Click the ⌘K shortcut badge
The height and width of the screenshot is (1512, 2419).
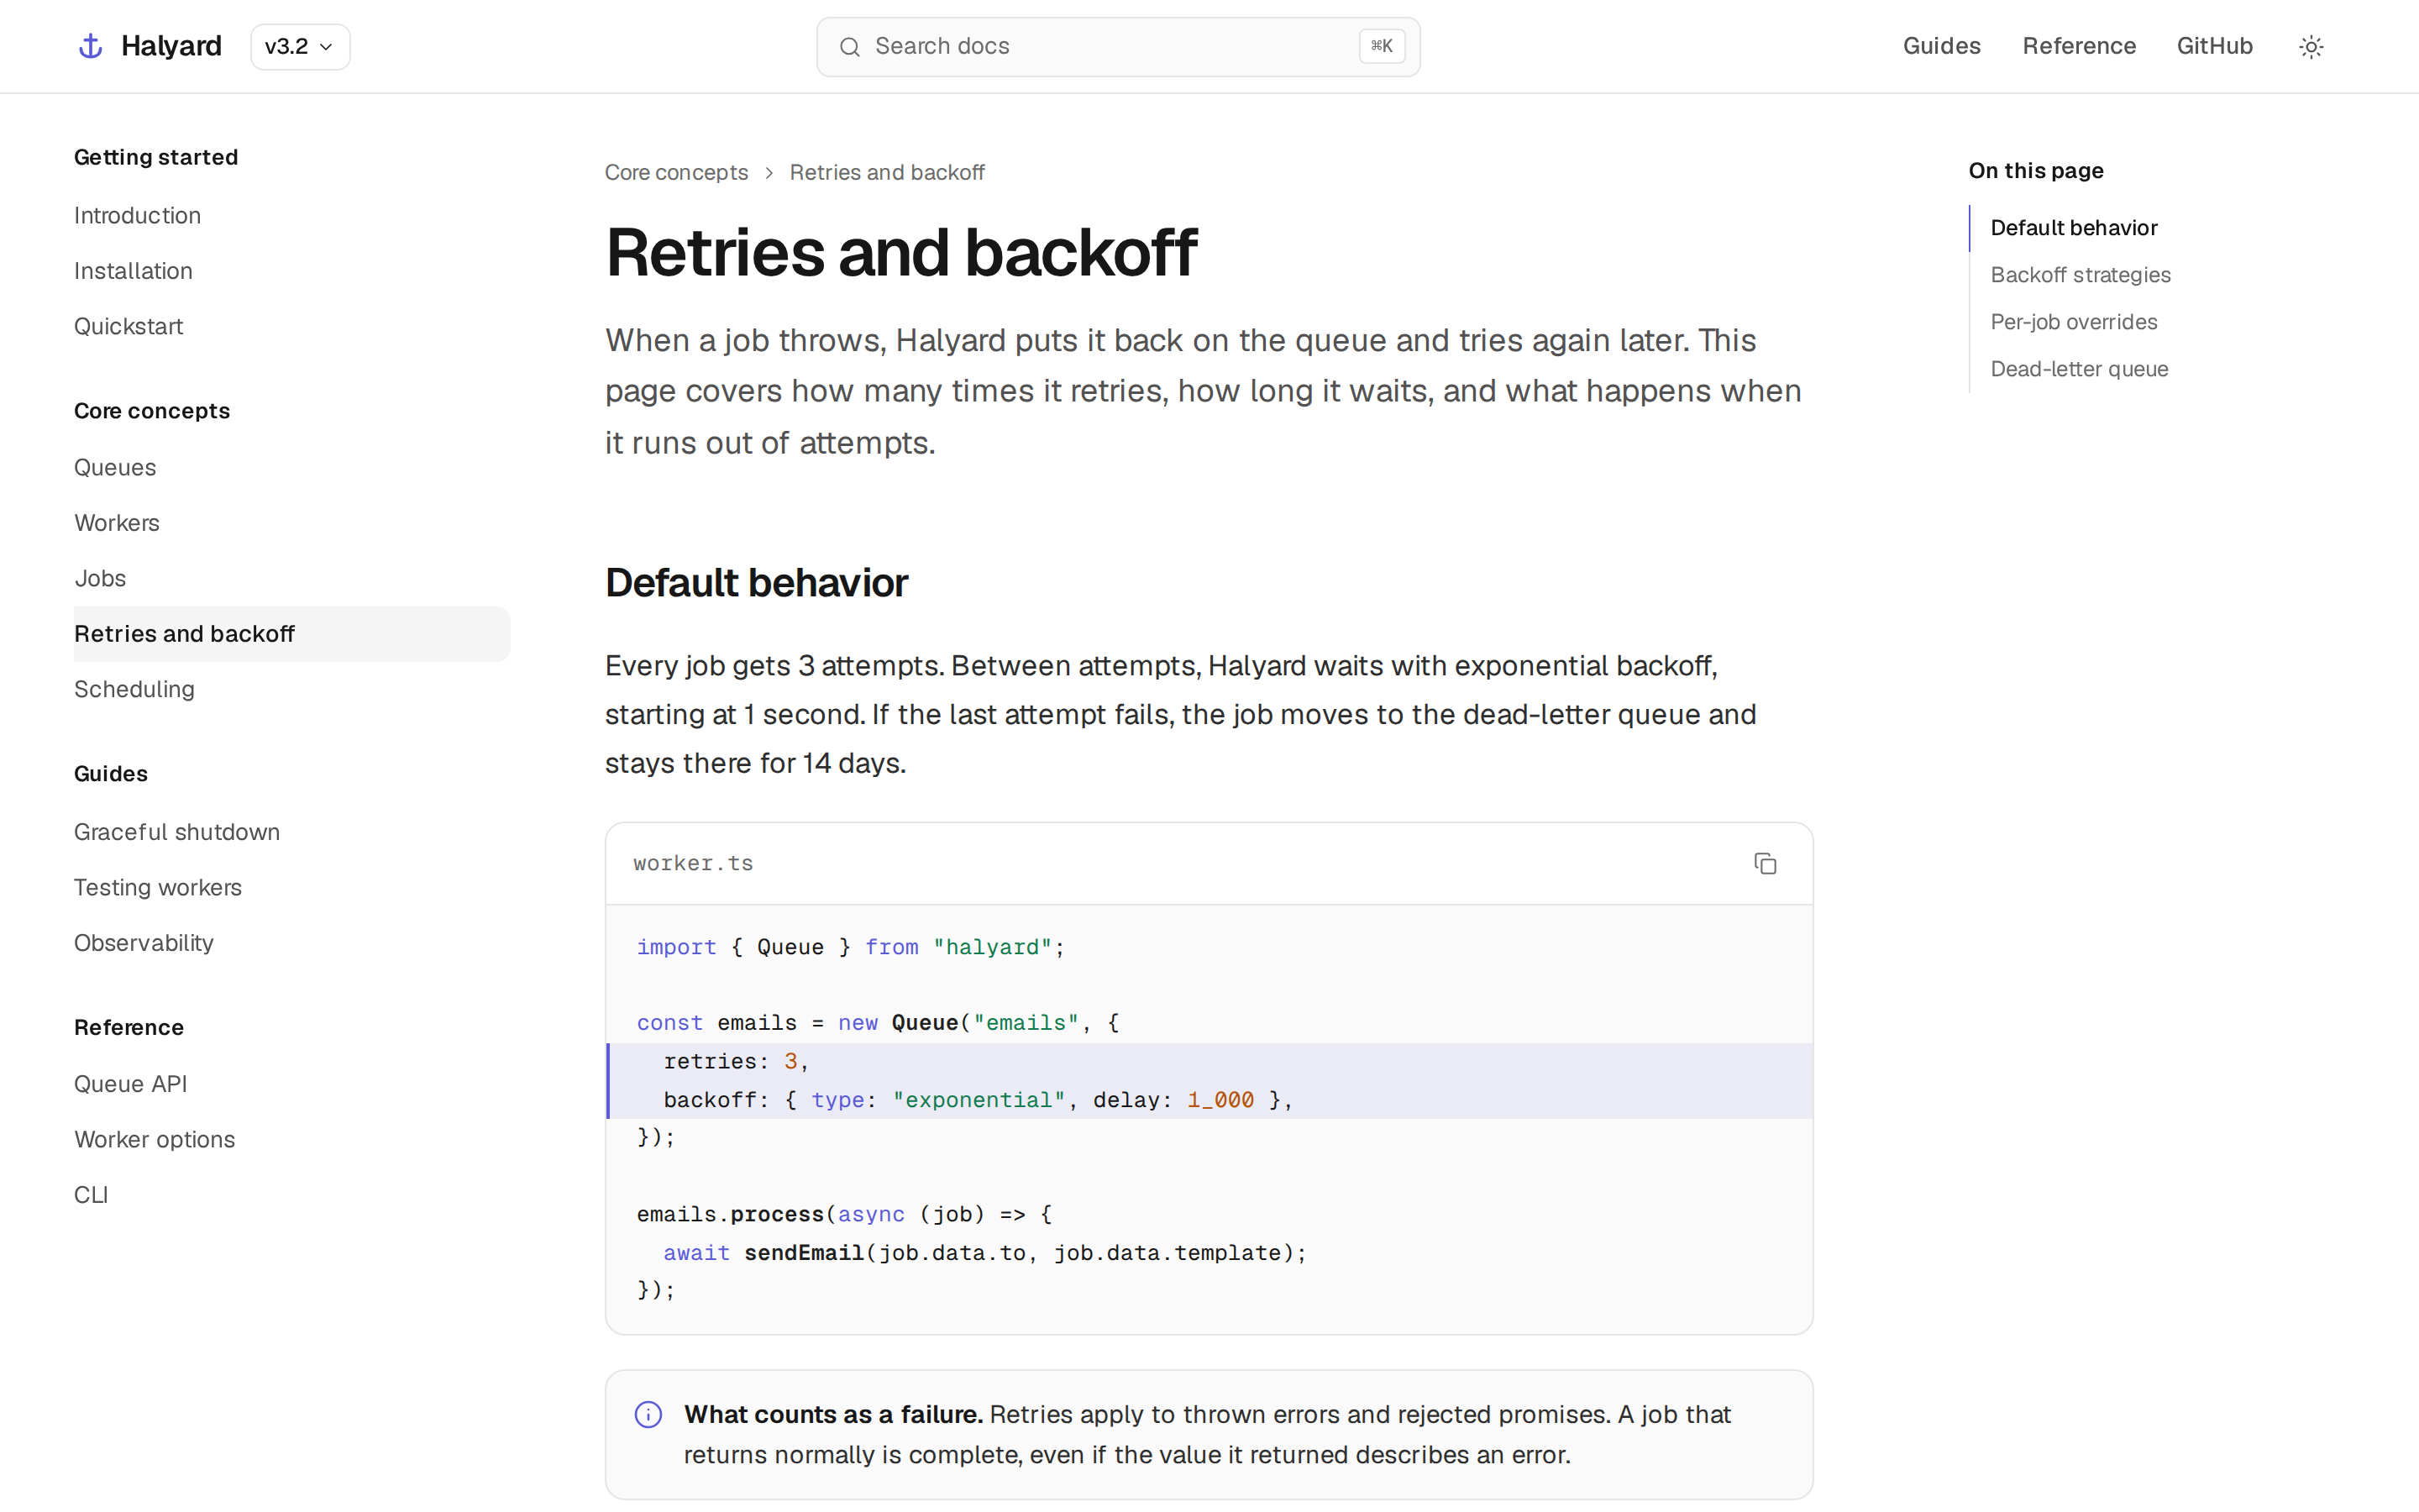coord(1382,46)
